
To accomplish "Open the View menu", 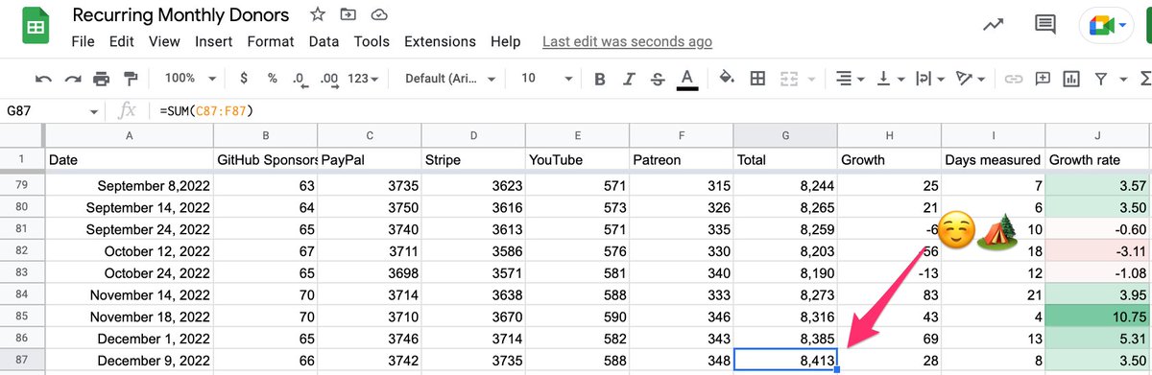I will click(x=164, y=41).
